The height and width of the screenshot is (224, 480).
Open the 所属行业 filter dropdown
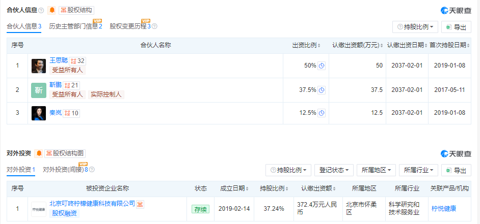tap(418, 170)
